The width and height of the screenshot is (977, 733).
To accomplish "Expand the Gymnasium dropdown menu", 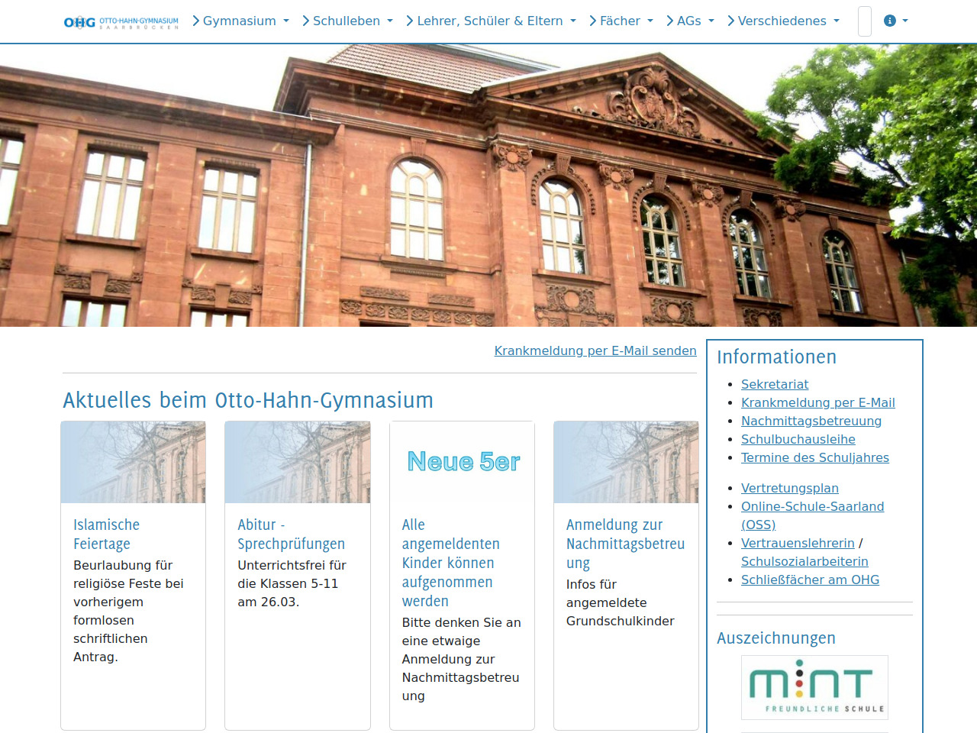I will tap(240, 21).
